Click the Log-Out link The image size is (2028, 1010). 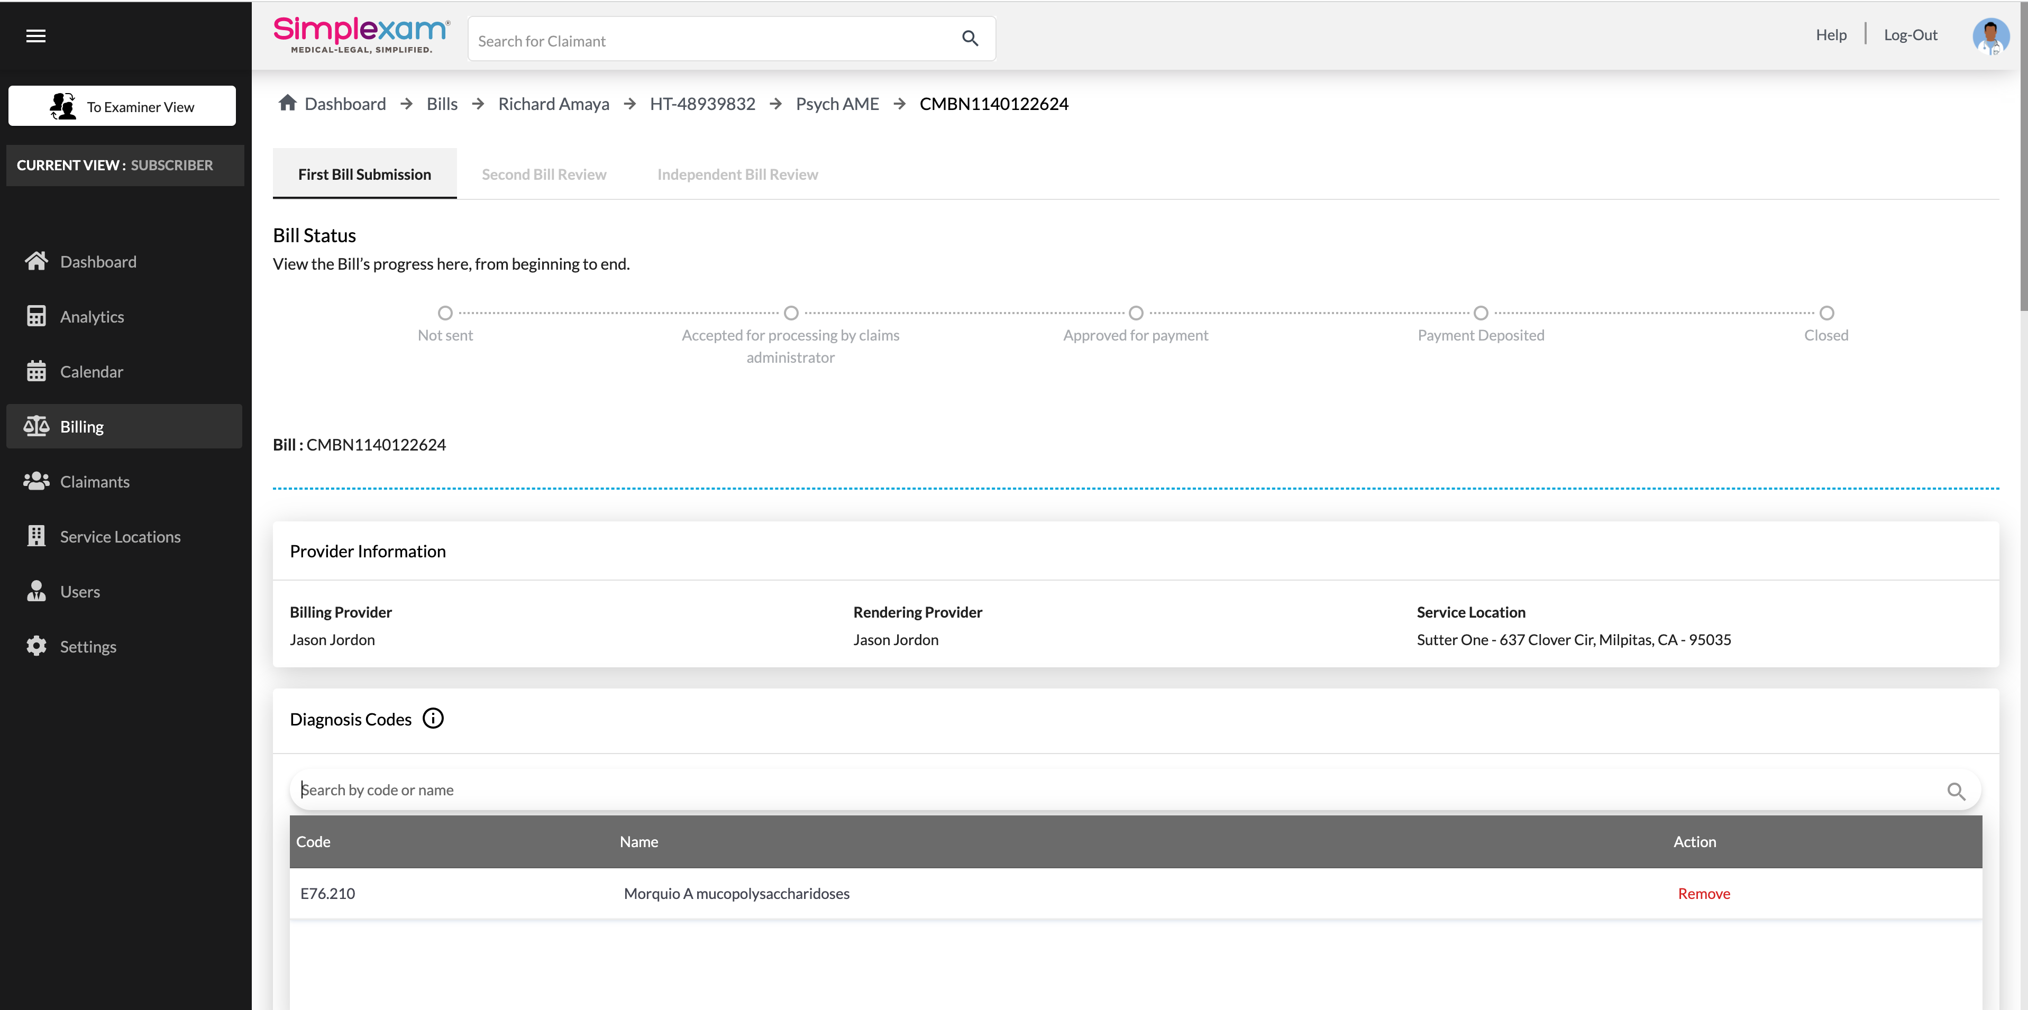click(1910, 35)
